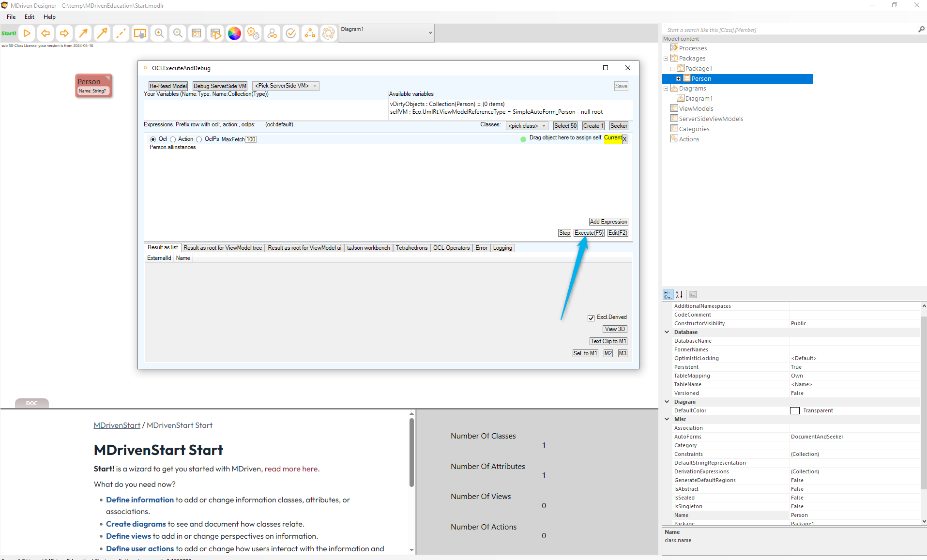Switch to the OCL-Operators tab

(x=451, y=248)
